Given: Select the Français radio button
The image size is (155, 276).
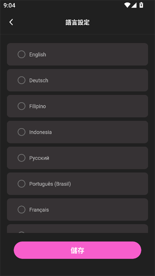Looking at the screenshot, I should 21,210.
